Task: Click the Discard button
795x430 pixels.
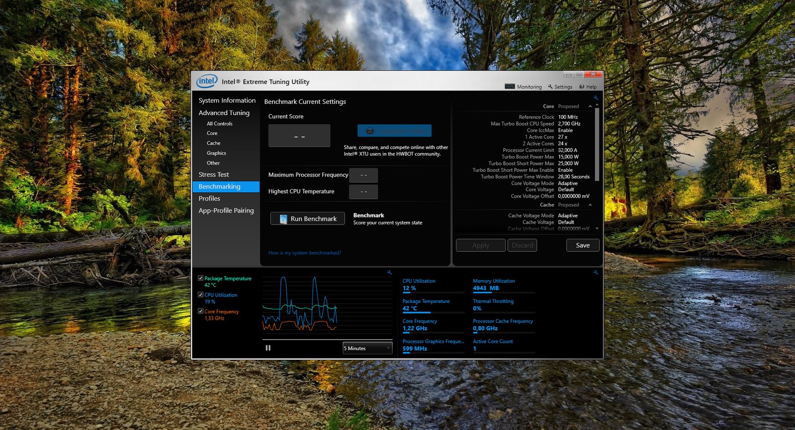Action: (x=522, y=245)
